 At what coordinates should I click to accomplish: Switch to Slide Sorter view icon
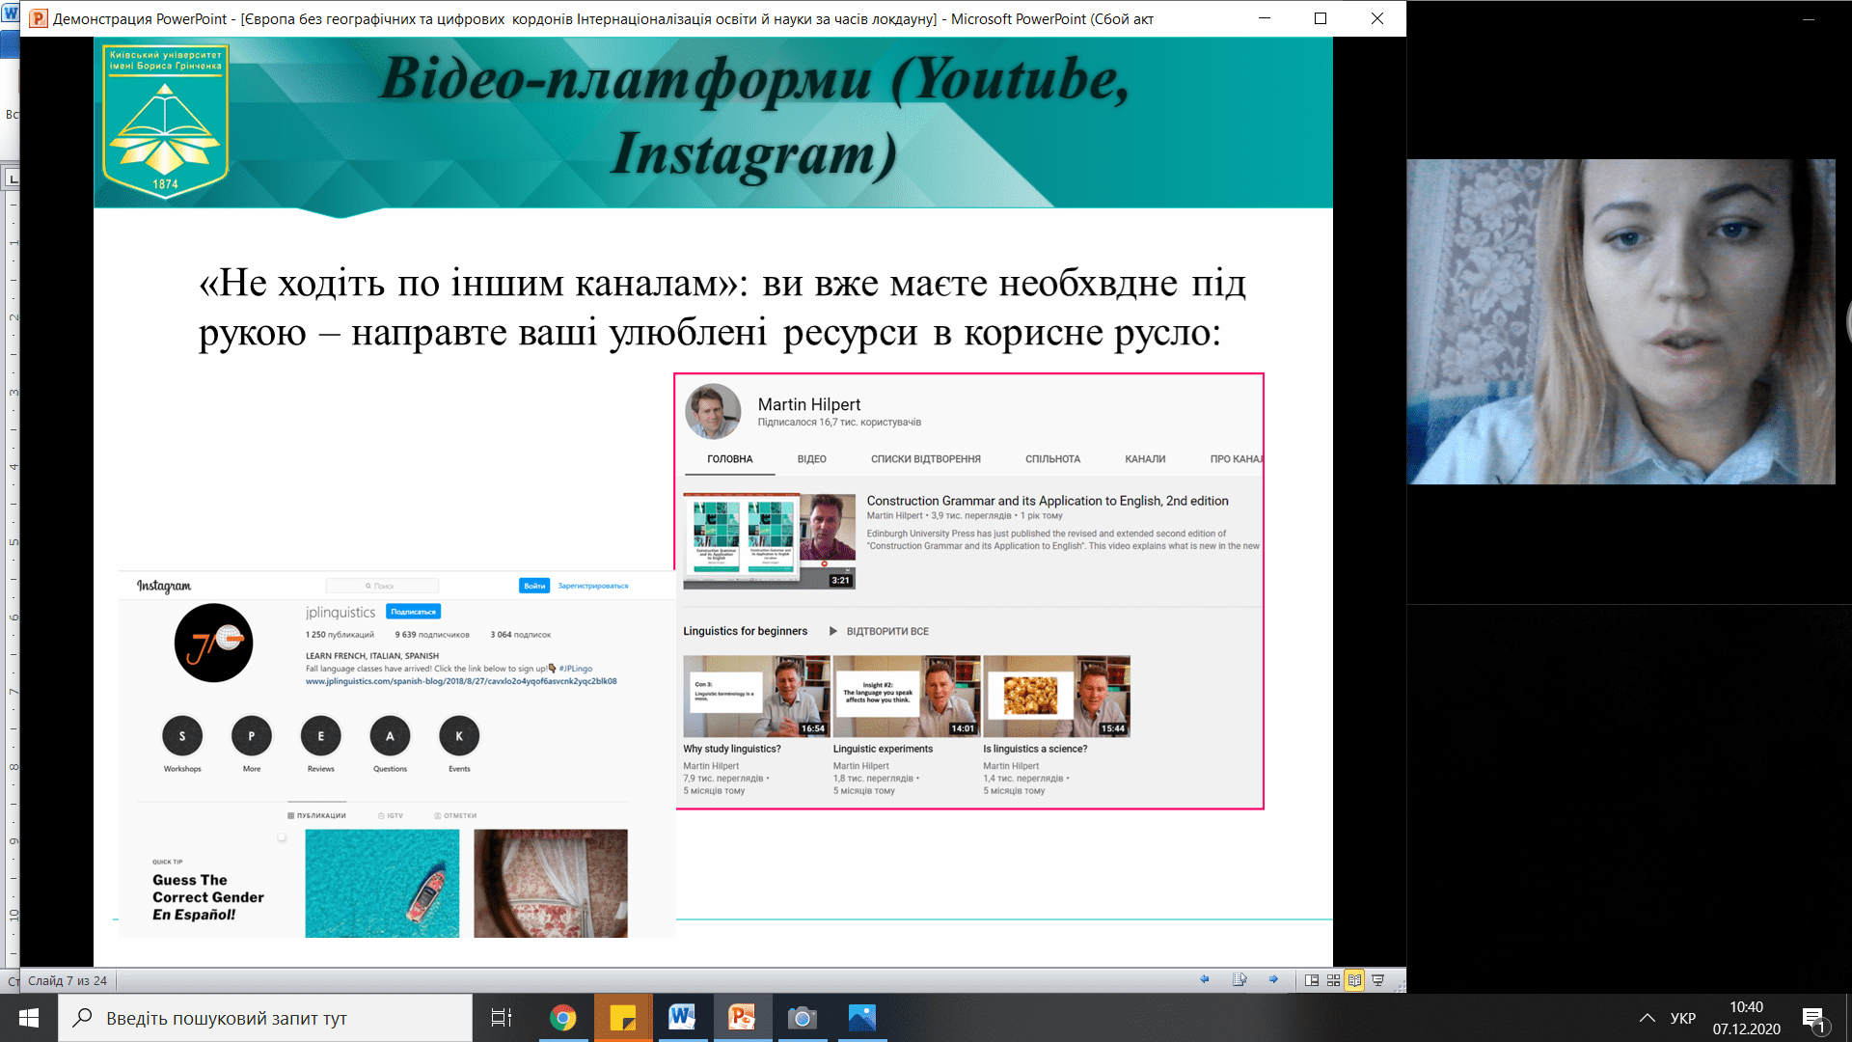coord(1333,980)
